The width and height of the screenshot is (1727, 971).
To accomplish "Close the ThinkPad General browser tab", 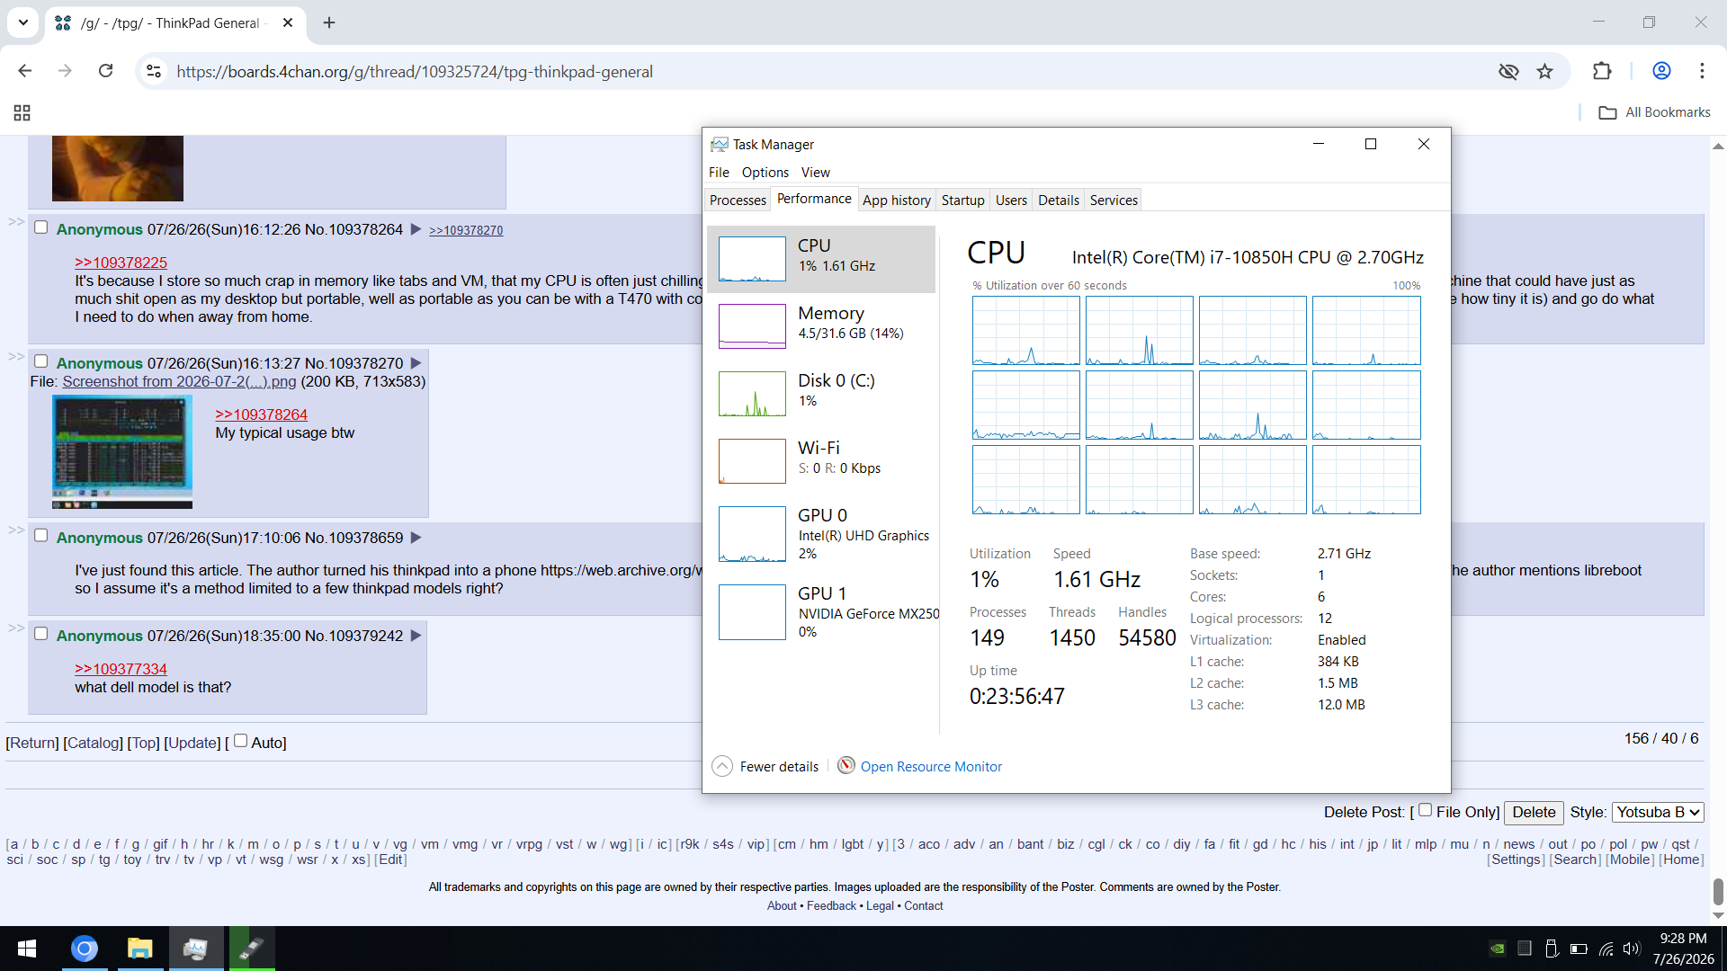I will (288, 22).
